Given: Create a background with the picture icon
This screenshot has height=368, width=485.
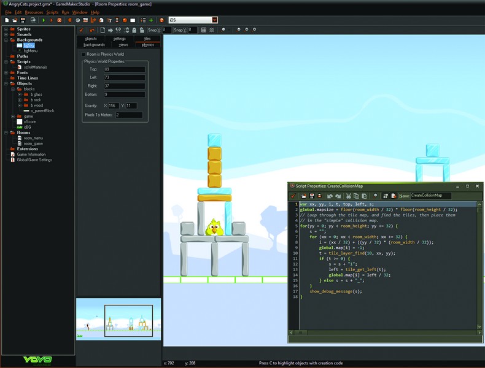Looking at the screenshot, I should pos(85,20).
